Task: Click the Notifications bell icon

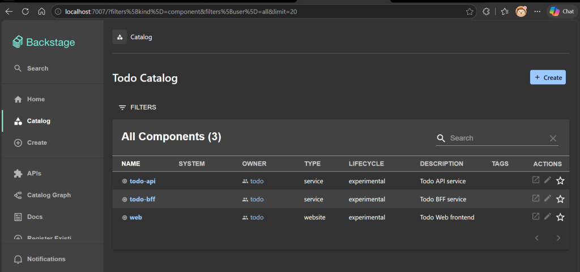Action: [18, 259]
